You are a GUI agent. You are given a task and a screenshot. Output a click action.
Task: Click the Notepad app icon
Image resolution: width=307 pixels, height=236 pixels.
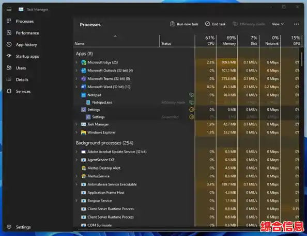pyautogui.click(x=84, y=95)
